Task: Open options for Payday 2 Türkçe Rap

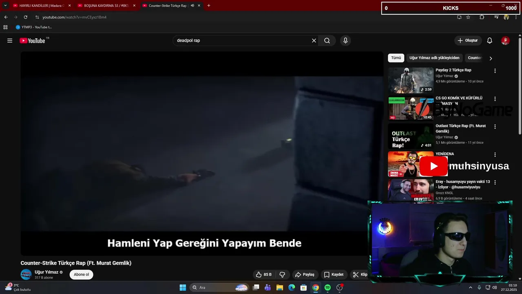Action: click(x=495, y=71)
